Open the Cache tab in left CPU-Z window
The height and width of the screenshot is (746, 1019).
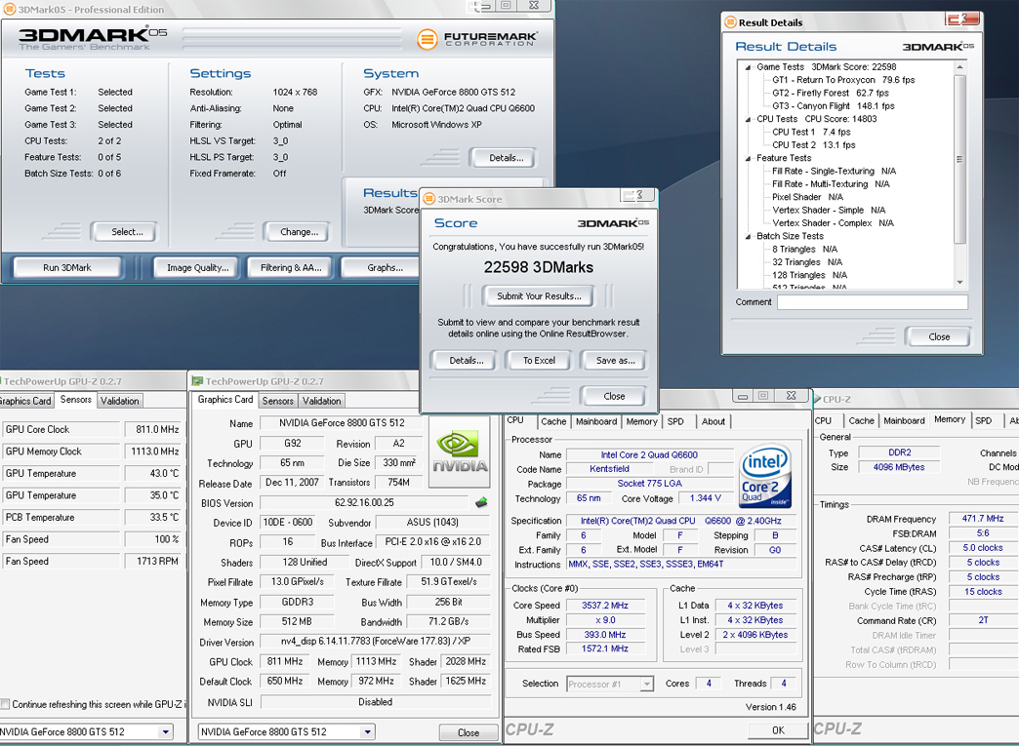553,421
